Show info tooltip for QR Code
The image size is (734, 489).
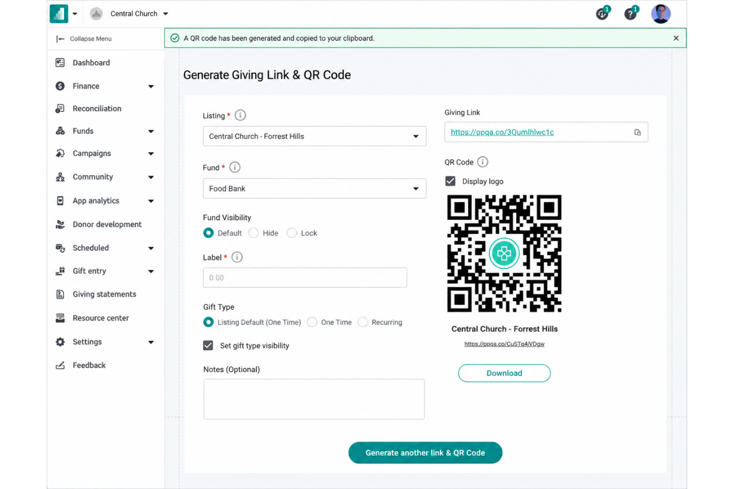point(483,162)
